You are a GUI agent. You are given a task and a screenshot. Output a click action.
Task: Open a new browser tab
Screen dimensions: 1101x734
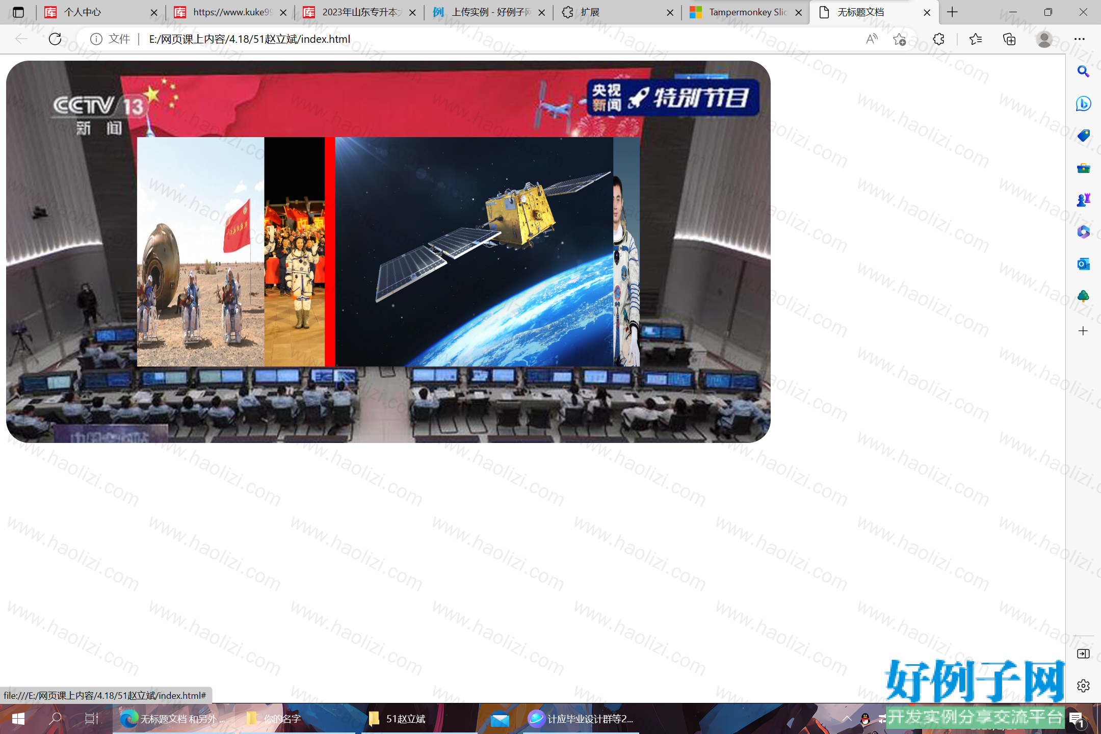tap(952, 12)
